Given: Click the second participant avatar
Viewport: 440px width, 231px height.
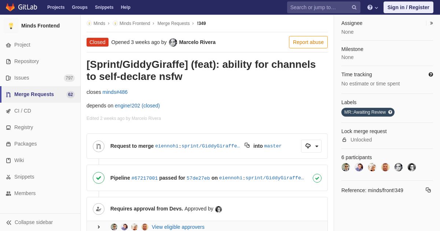Looking at the screenshot, I should (x=359, y=167).
